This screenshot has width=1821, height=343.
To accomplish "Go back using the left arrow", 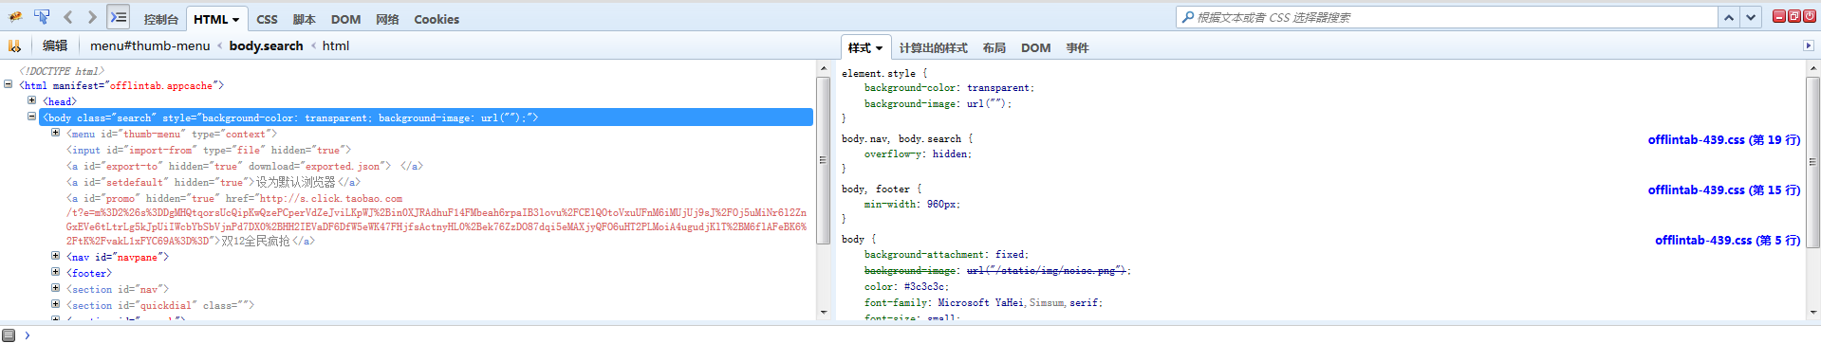I will pyautogui.click(x=68, y=17).
